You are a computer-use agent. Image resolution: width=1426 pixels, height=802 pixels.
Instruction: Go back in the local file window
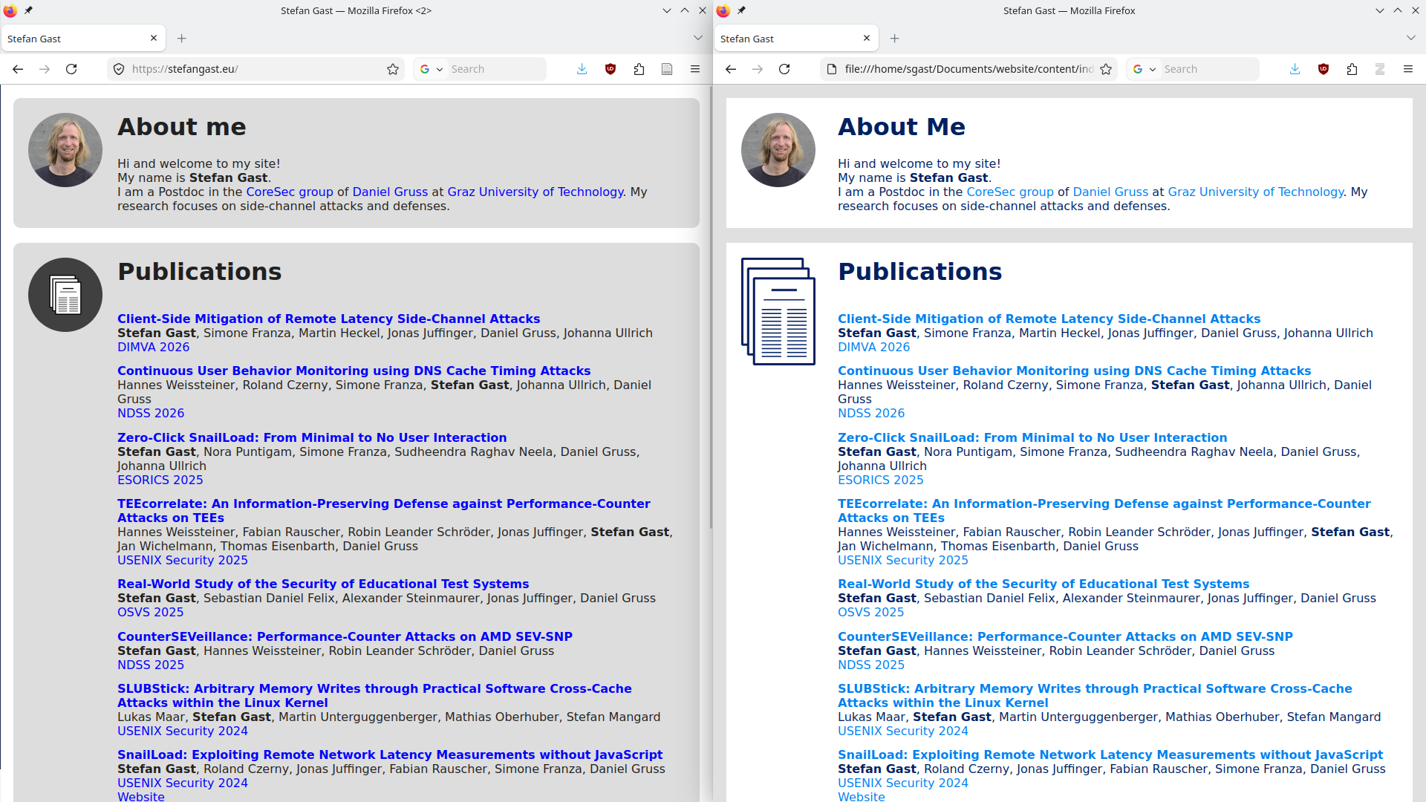tap(731, 69)
